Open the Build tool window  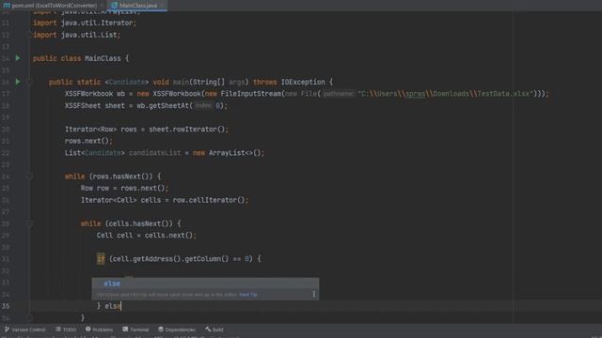(214, 330)
